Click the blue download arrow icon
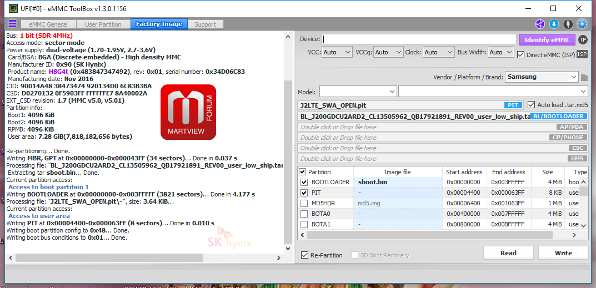596x288 pixels. tap(554, 24)
